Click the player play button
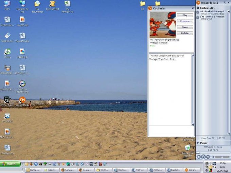231x173 pixels. [x=203, y=157]
